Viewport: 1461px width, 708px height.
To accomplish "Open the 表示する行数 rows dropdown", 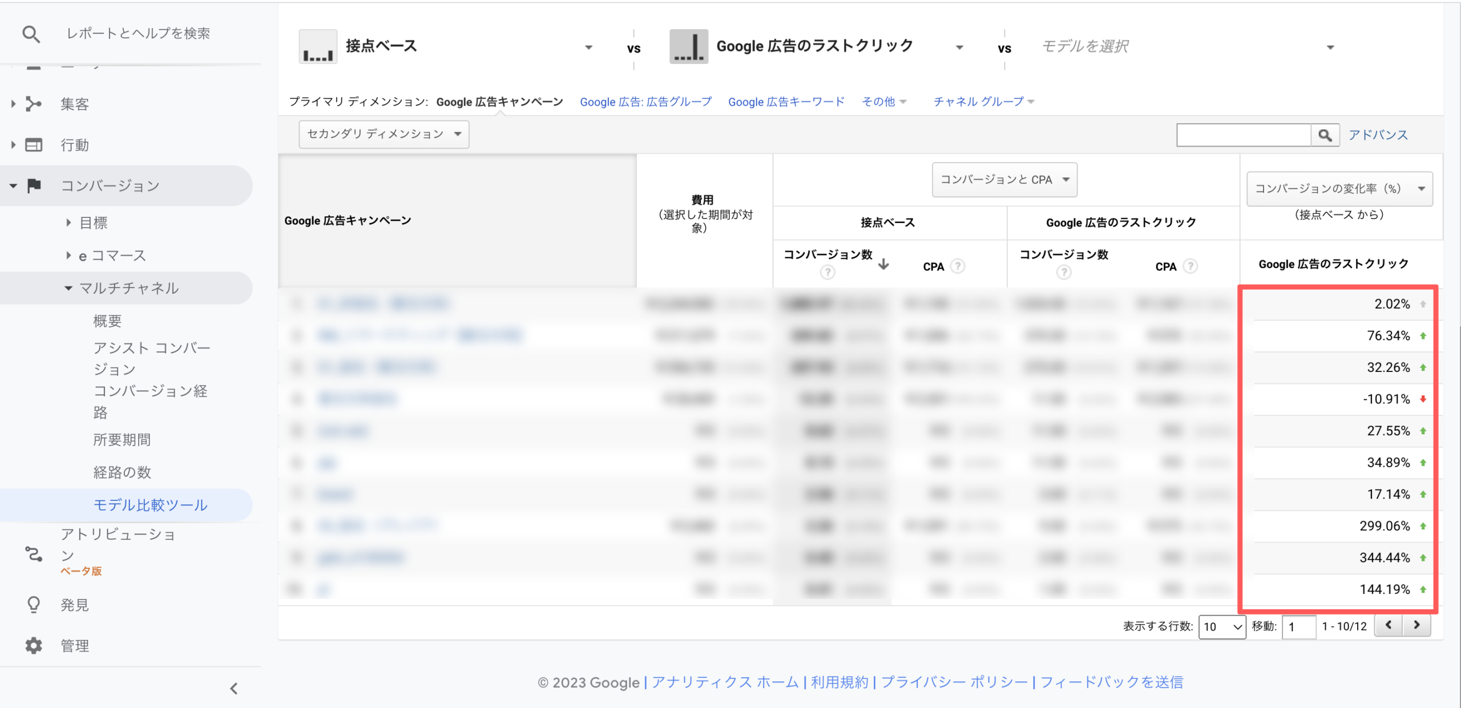I will 1222,626.
